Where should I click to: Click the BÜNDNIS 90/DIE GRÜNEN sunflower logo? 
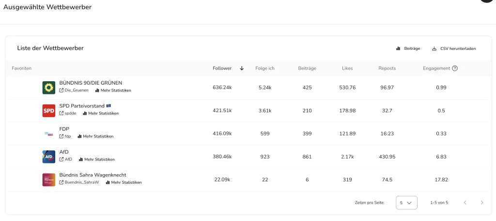[x=49, y=88]
